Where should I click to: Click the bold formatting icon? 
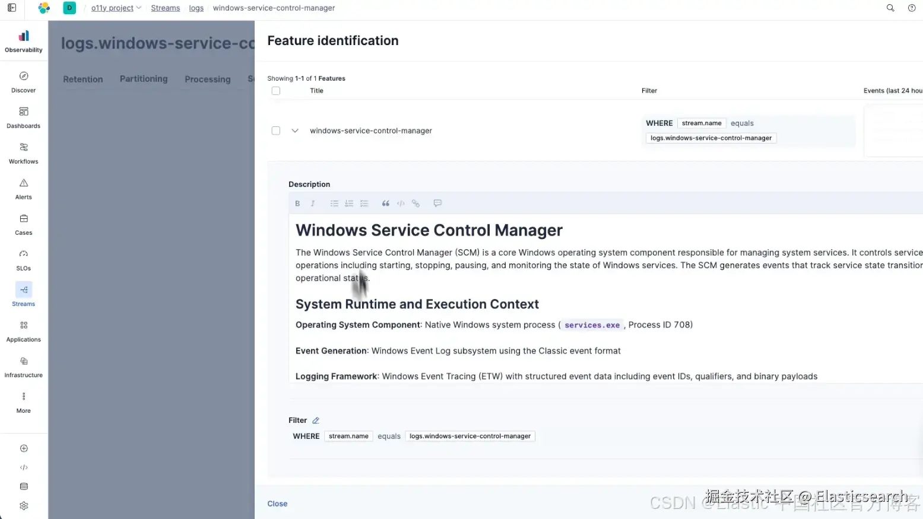point(297,203)
